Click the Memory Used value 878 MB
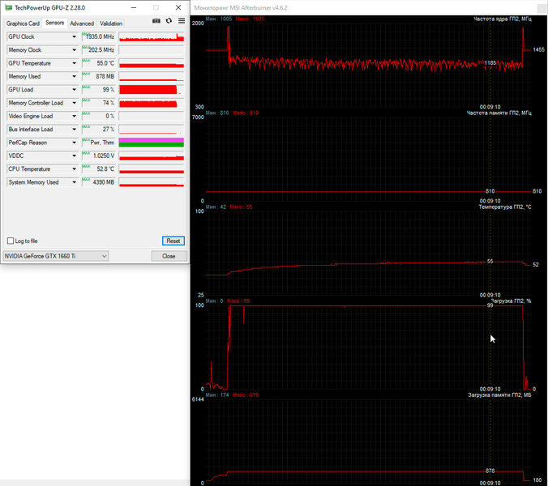Screen dimensions: 548x486 click(99, 76)
